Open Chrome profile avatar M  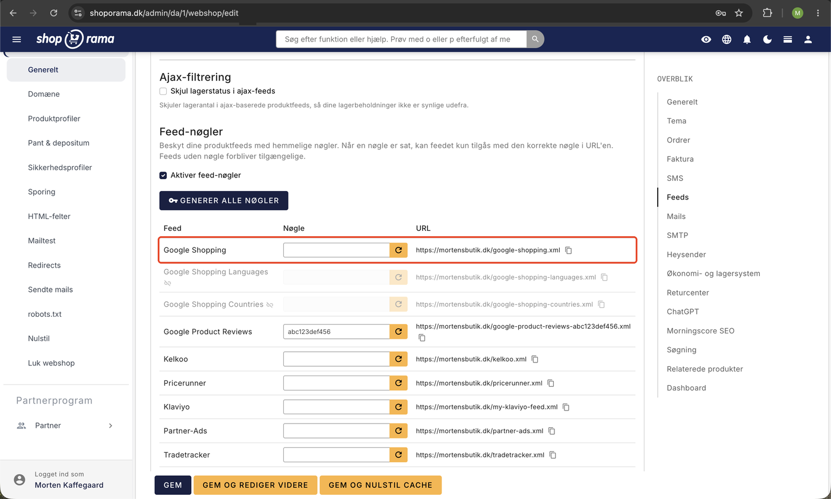[797, 12]
